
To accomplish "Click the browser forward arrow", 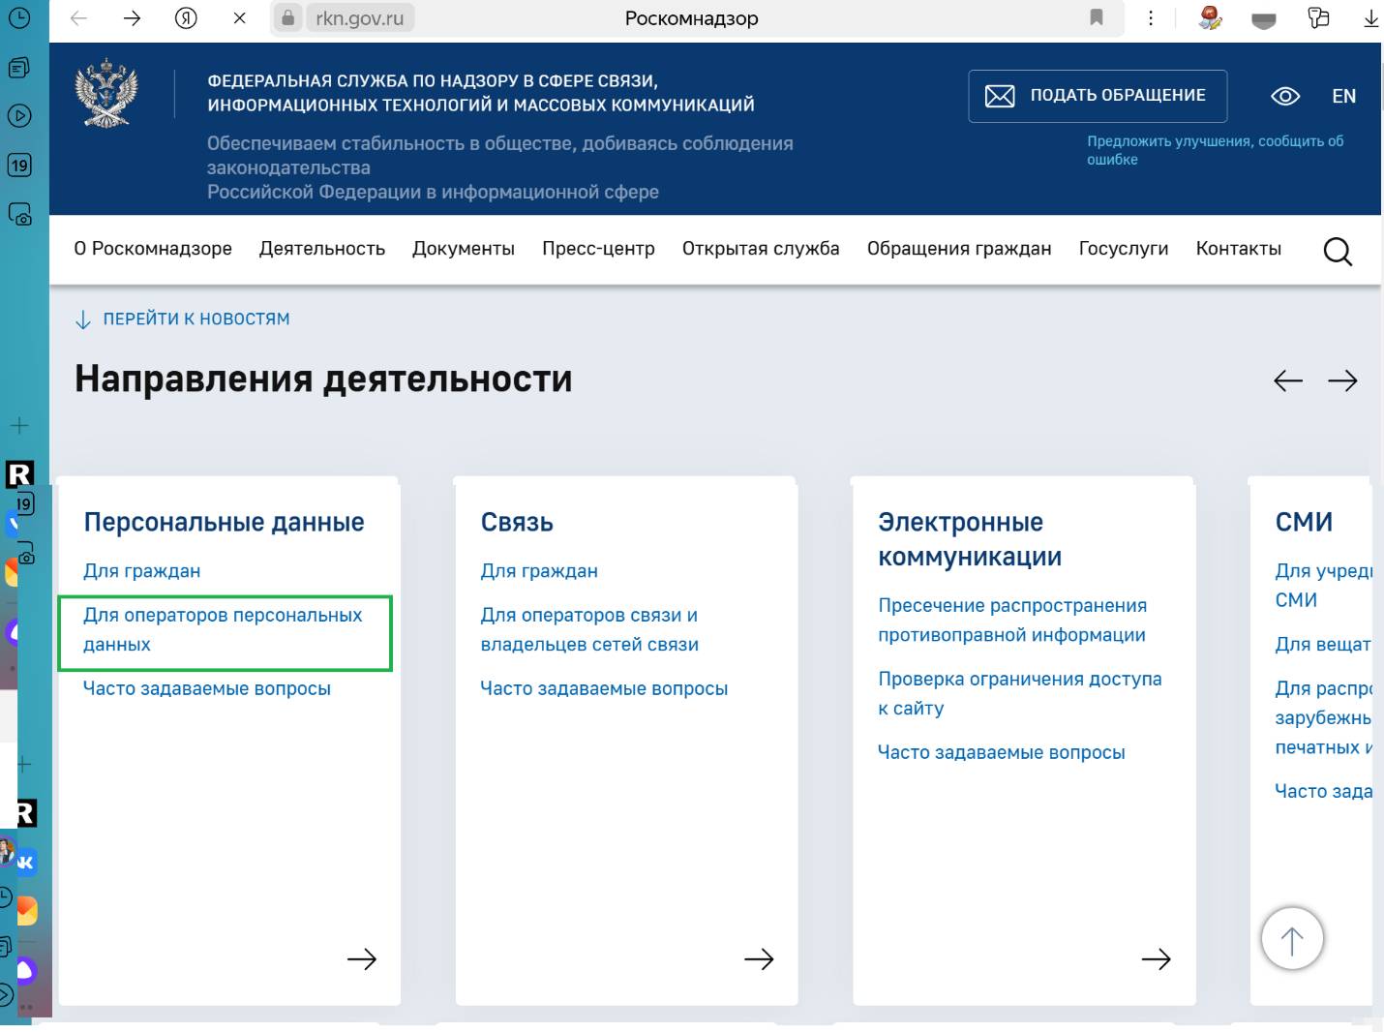I will [x=132, y=17].
